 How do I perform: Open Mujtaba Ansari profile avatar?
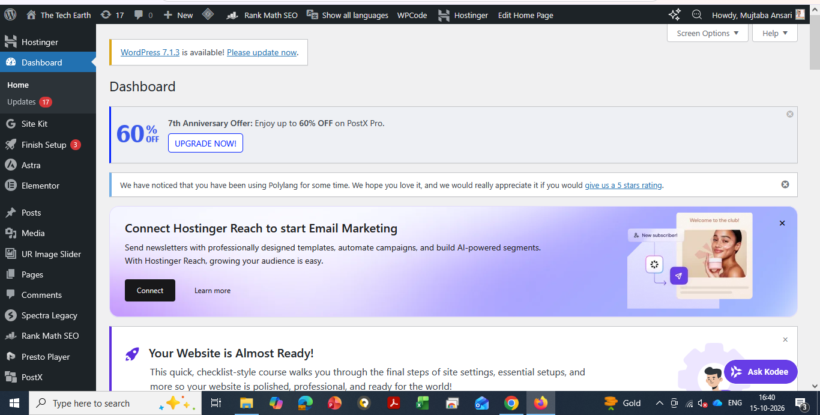(x=800, y=15)
